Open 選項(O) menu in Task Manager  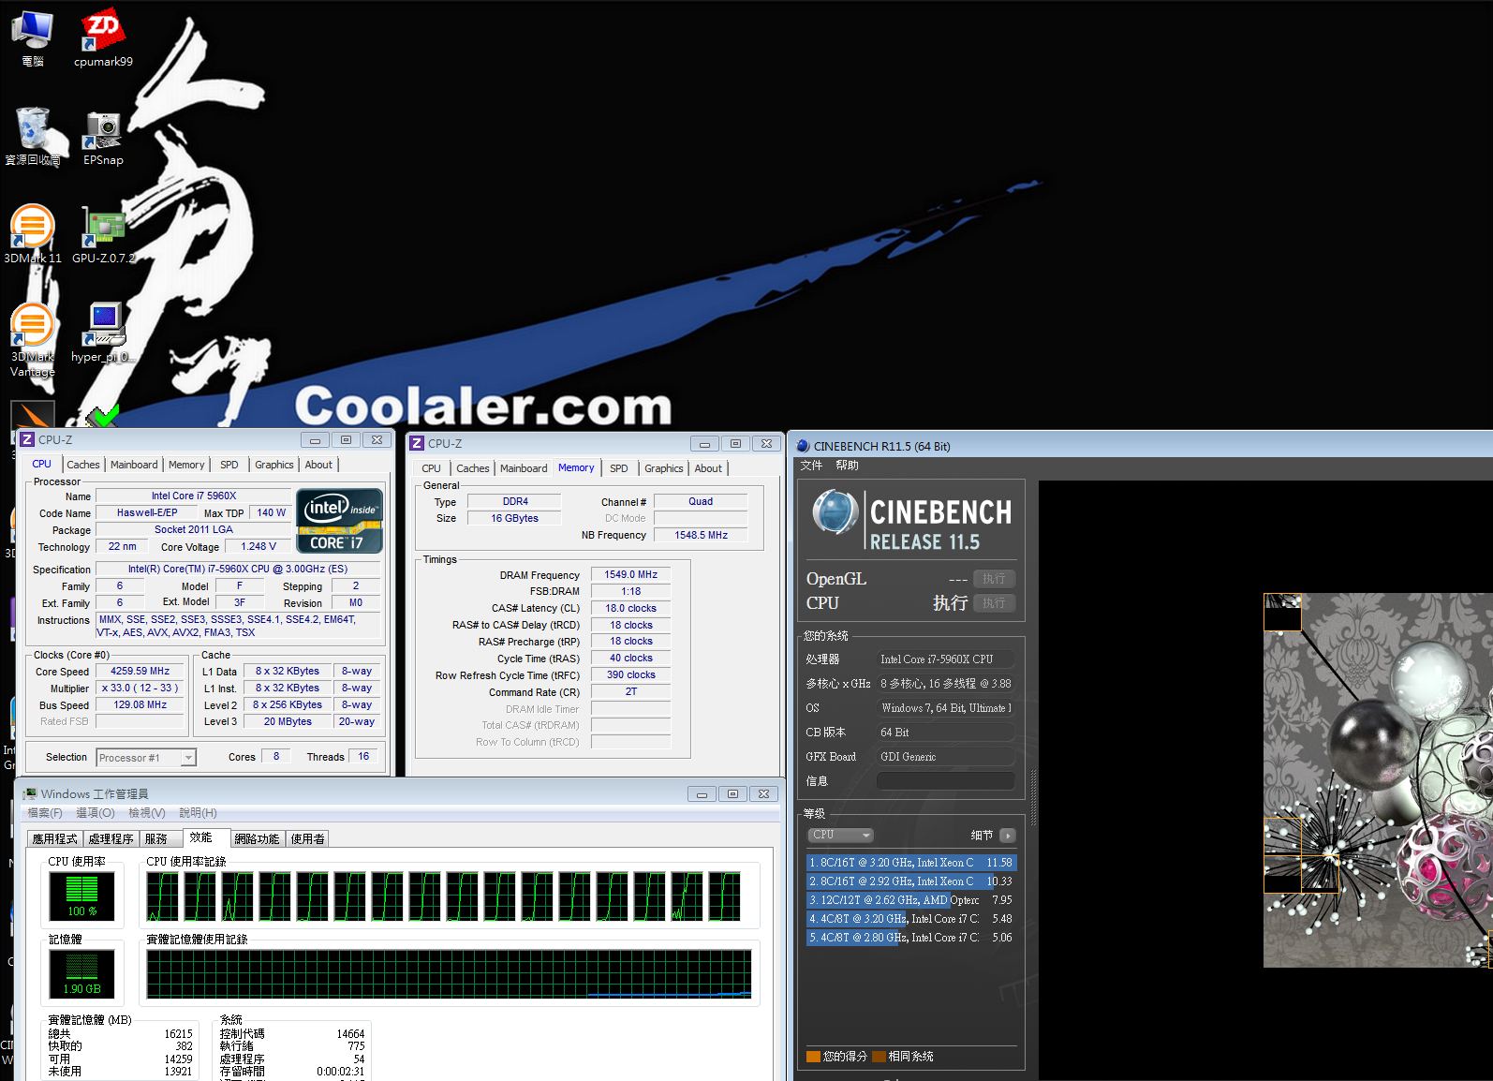(96, 813)
